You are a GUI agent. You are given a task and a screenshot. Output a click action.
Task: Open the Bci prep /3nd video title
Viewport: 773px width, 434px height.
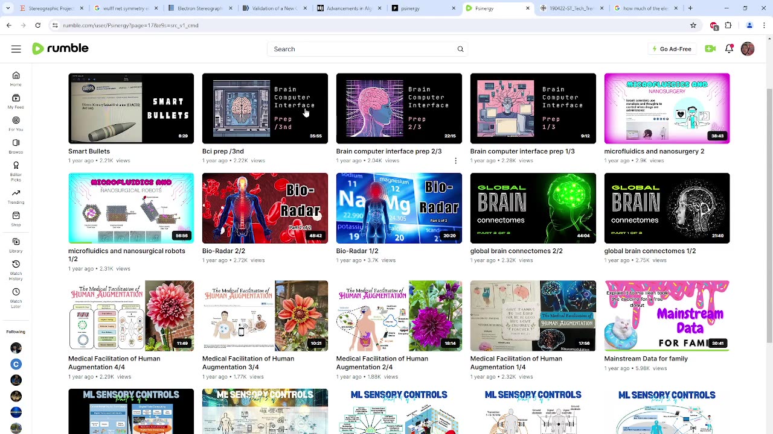coord(223,151)
